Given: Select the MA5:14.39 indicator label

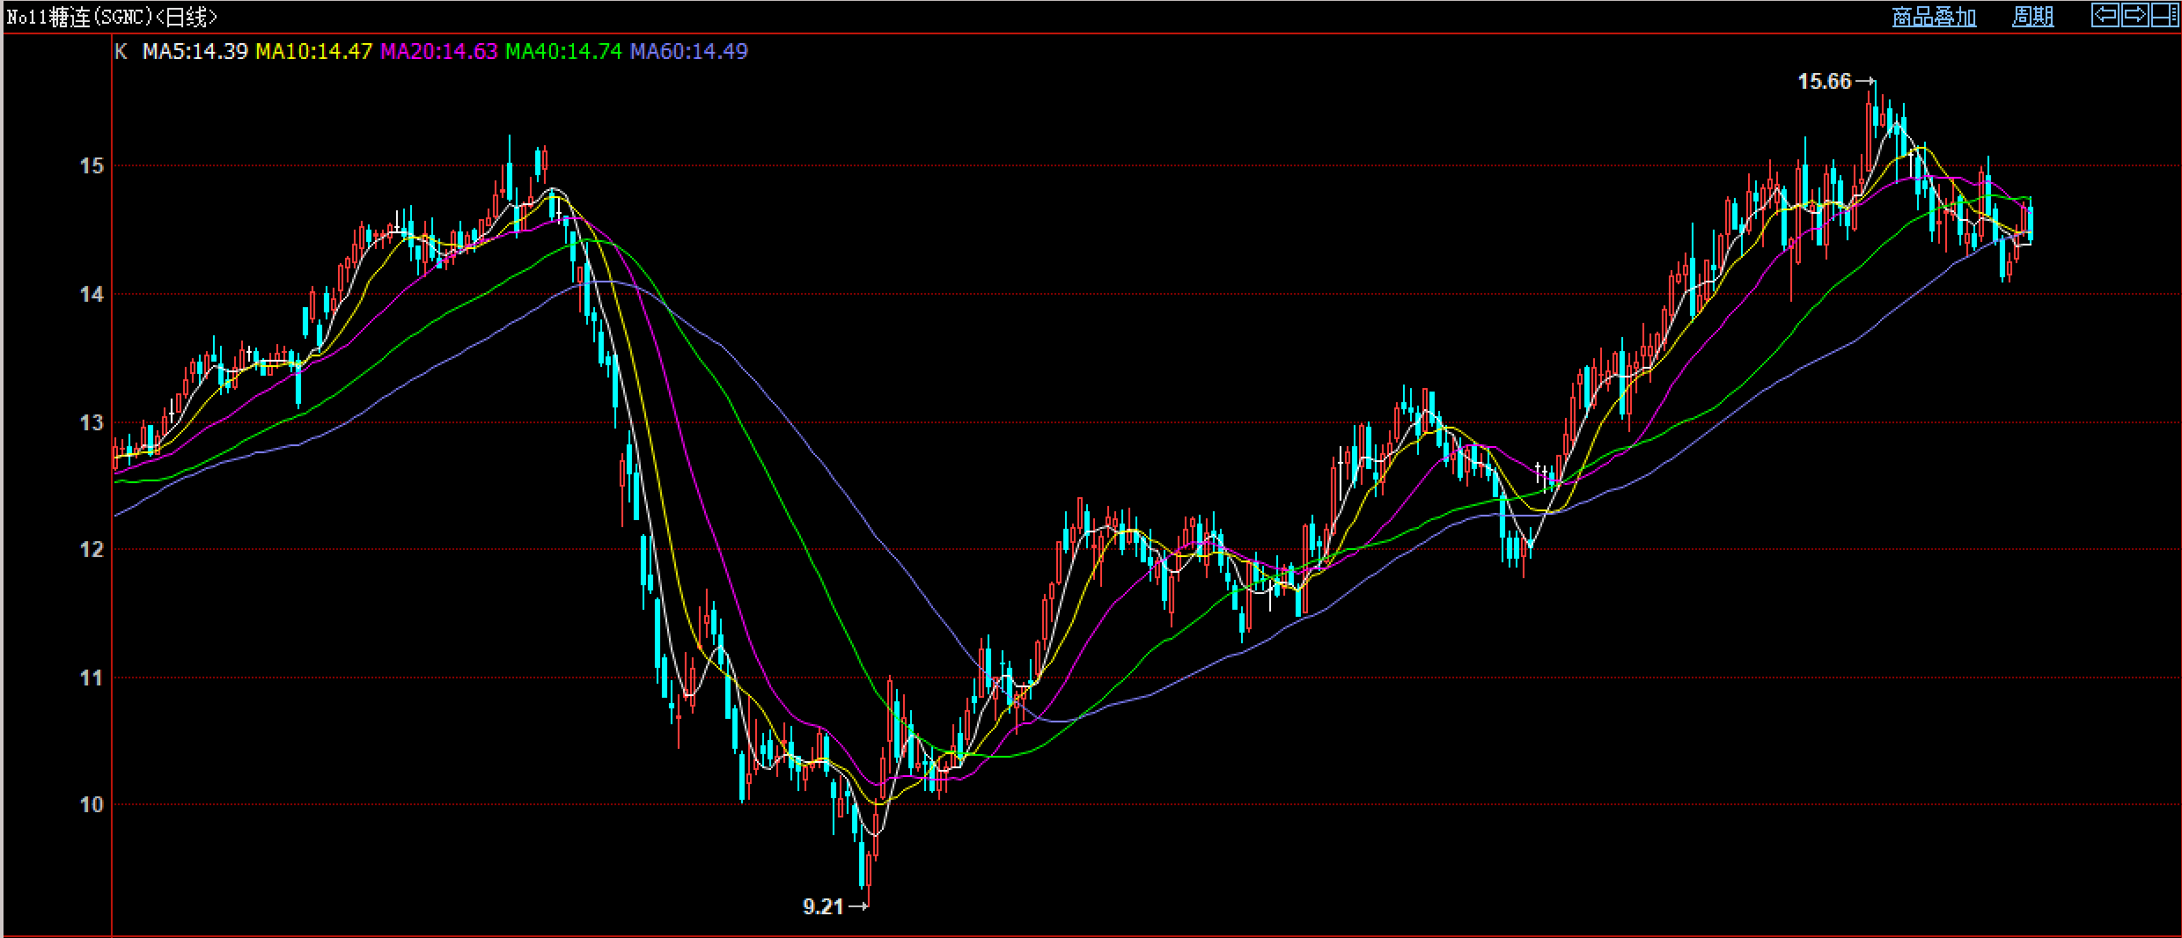Looking at the screenshot, I should point(195,51).
